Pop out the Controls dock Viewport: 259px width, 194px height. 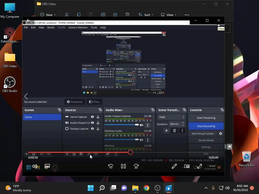pos(222,110)
